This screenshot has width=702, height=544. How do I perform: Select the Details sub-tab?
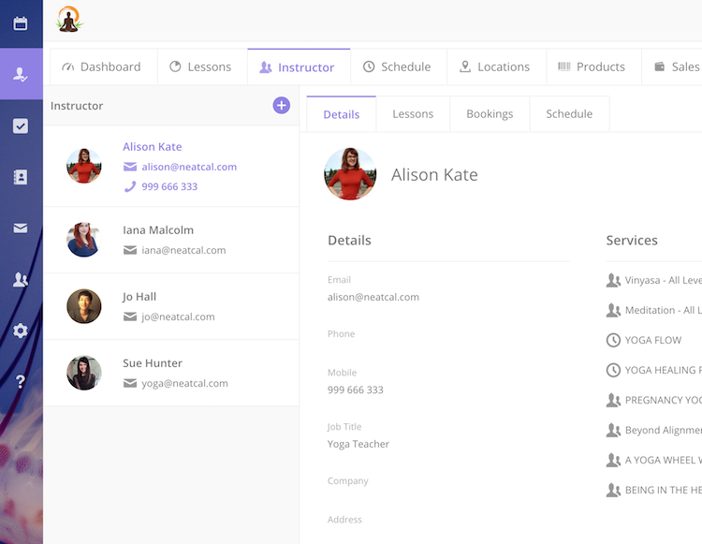341,114
